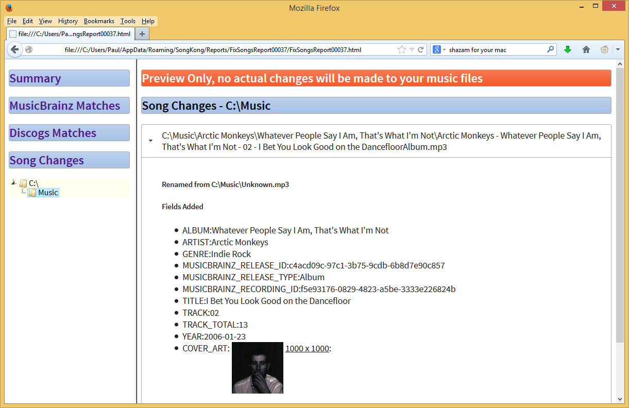The height and width of the screenshot is (408, 629).
Task: Open the View menu
Action: pos(45,21)
